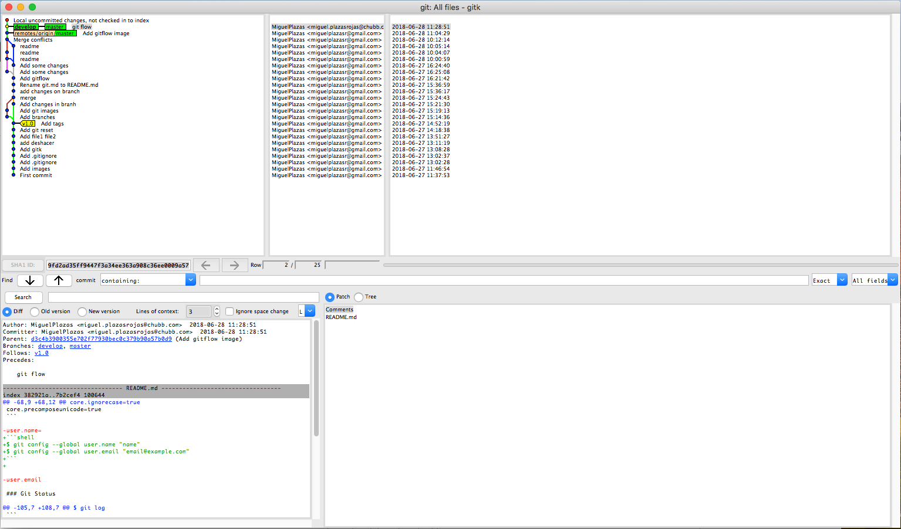
Task: Select the 'Rename git.md to README.md' commit
Action: [59, 85]
